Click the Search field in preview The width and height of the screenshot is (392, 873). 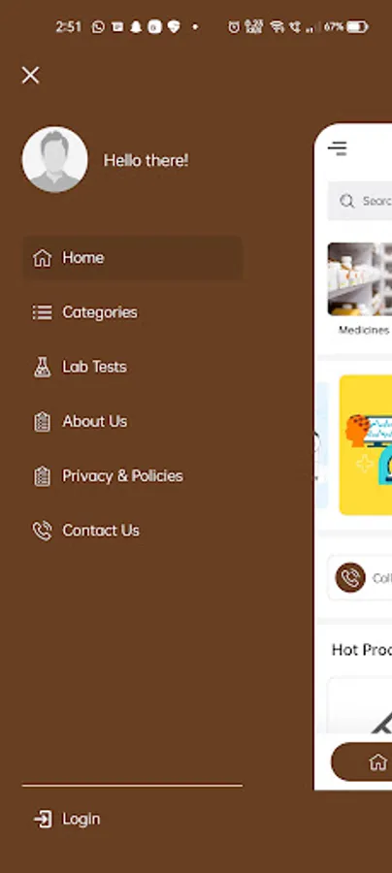pos(360,201)
